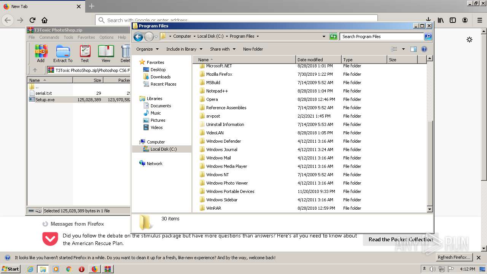Expand Computer breadcrumb arrow

coord(194,37)
